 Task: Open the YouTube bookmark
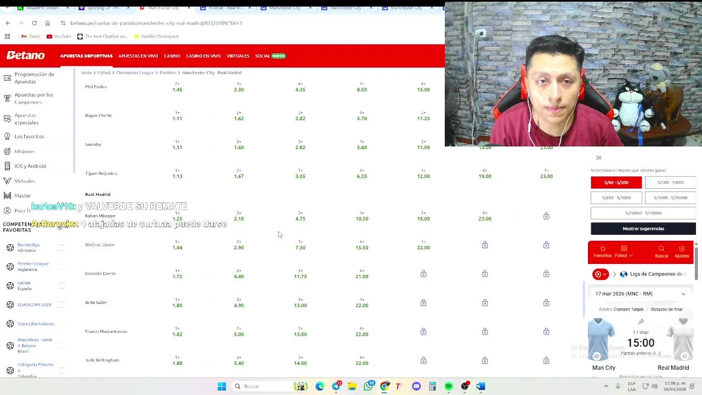59,36
